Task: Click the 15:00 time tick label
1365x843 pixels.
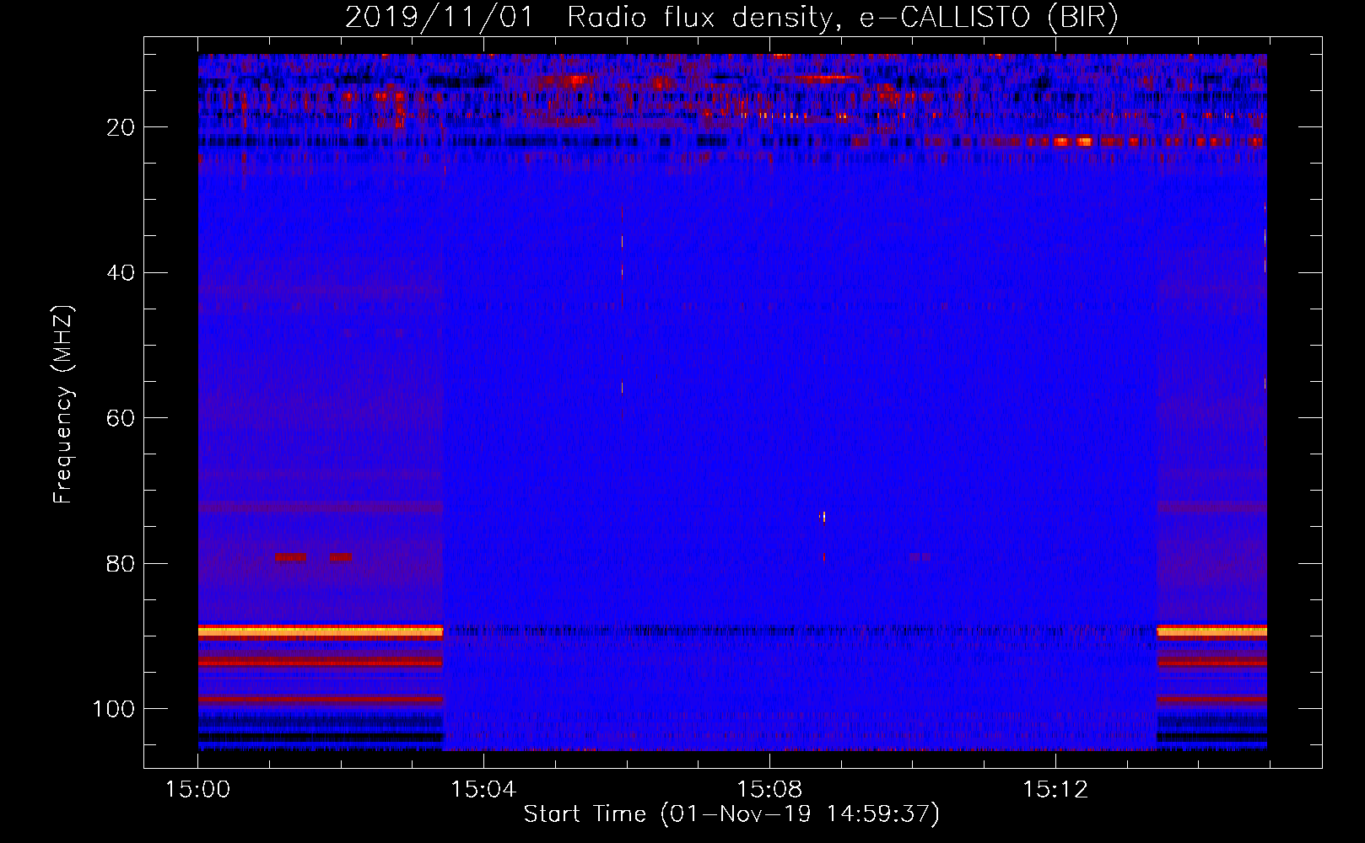Action: point(198,790)
